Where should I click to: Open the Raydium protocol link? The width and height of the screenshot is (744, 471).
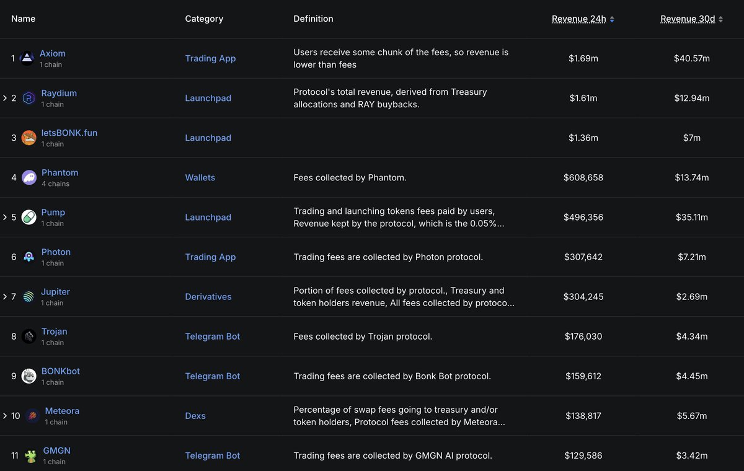(59, 93)
